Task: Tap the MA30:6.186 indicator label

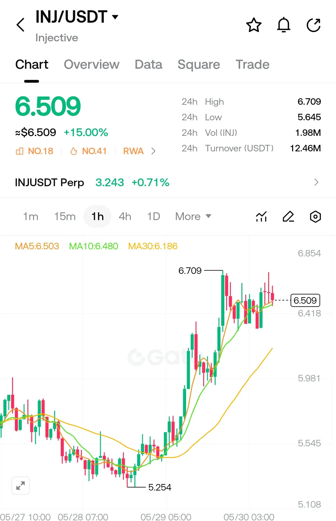Action: [153, 246]
